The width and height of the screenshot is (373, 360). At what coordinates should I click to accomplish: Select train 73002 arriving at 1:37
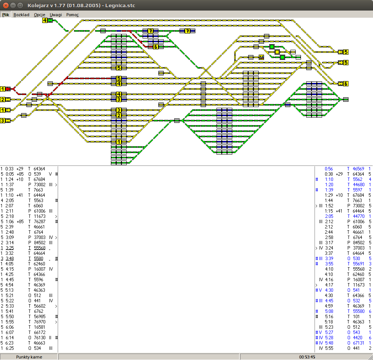29,184
